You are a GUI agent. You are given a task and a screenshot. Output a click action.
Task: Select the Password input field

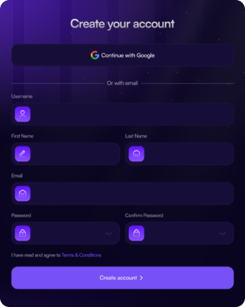click(x=65, y=233)
